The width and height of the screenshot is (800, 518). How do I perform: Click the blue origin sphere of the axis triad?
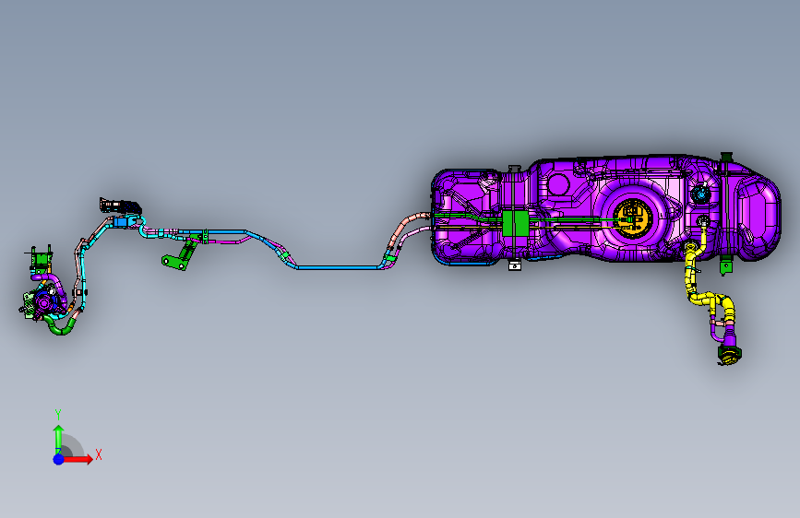59,459
